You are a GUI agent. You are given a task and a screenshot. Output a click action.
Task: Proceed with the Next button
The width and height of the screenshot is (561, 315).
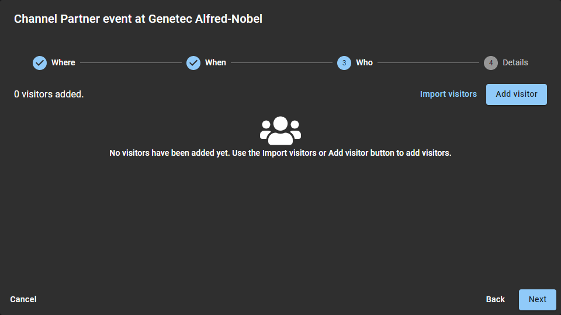(x=537, y=299)
